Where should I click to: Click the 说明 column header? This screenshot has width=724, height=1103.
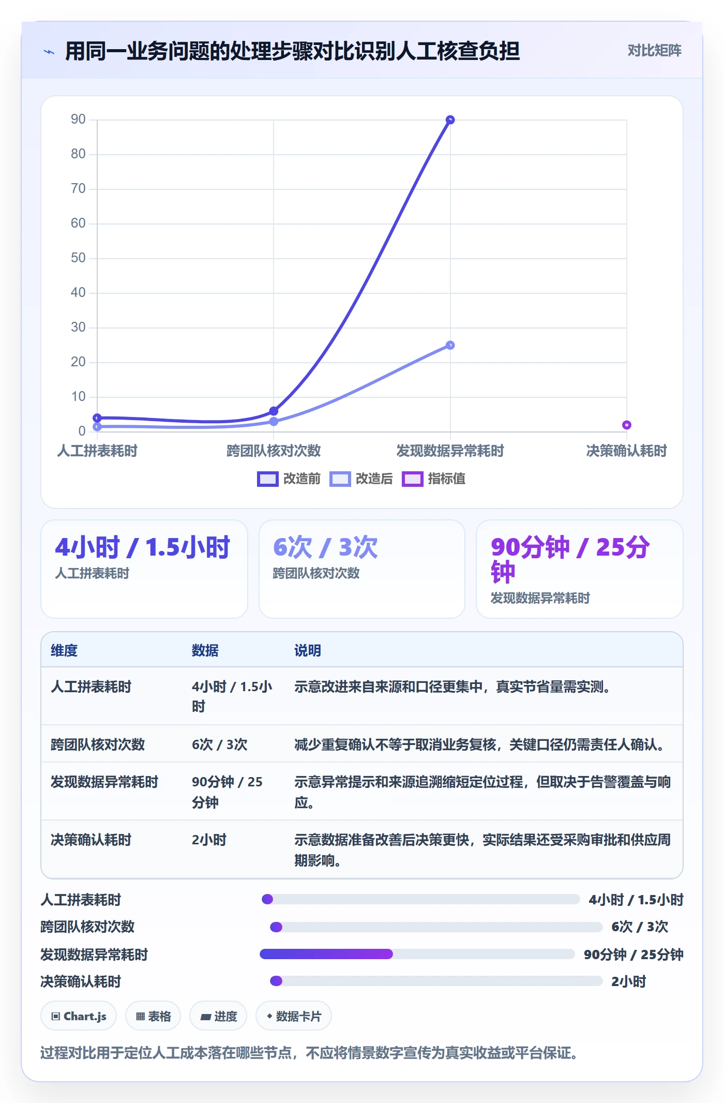coord(308,650)
